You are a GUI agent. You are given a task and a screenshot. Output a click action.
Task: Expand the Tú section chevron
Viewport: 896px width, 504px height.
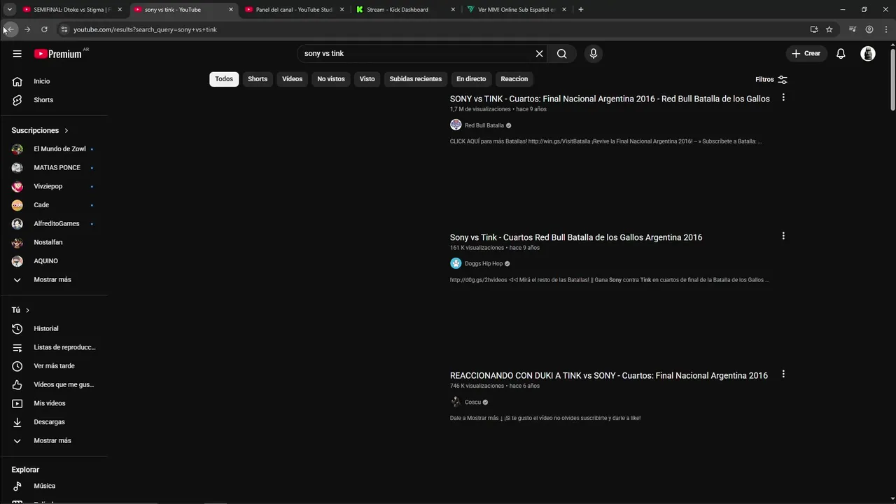pos(27,310)
